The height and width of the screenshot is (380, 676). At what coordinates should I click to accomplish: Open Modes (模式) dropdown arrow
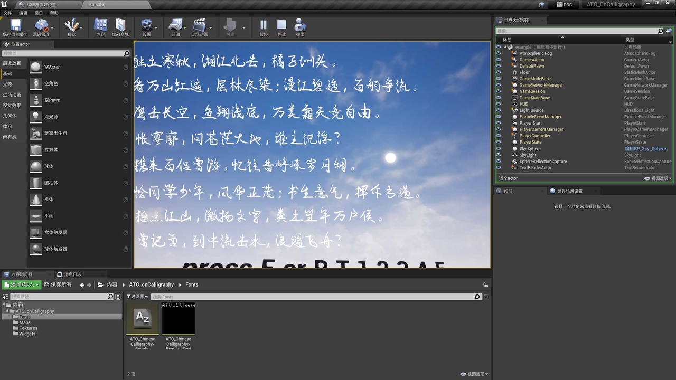pyautogui.click(x=81, y=27)
